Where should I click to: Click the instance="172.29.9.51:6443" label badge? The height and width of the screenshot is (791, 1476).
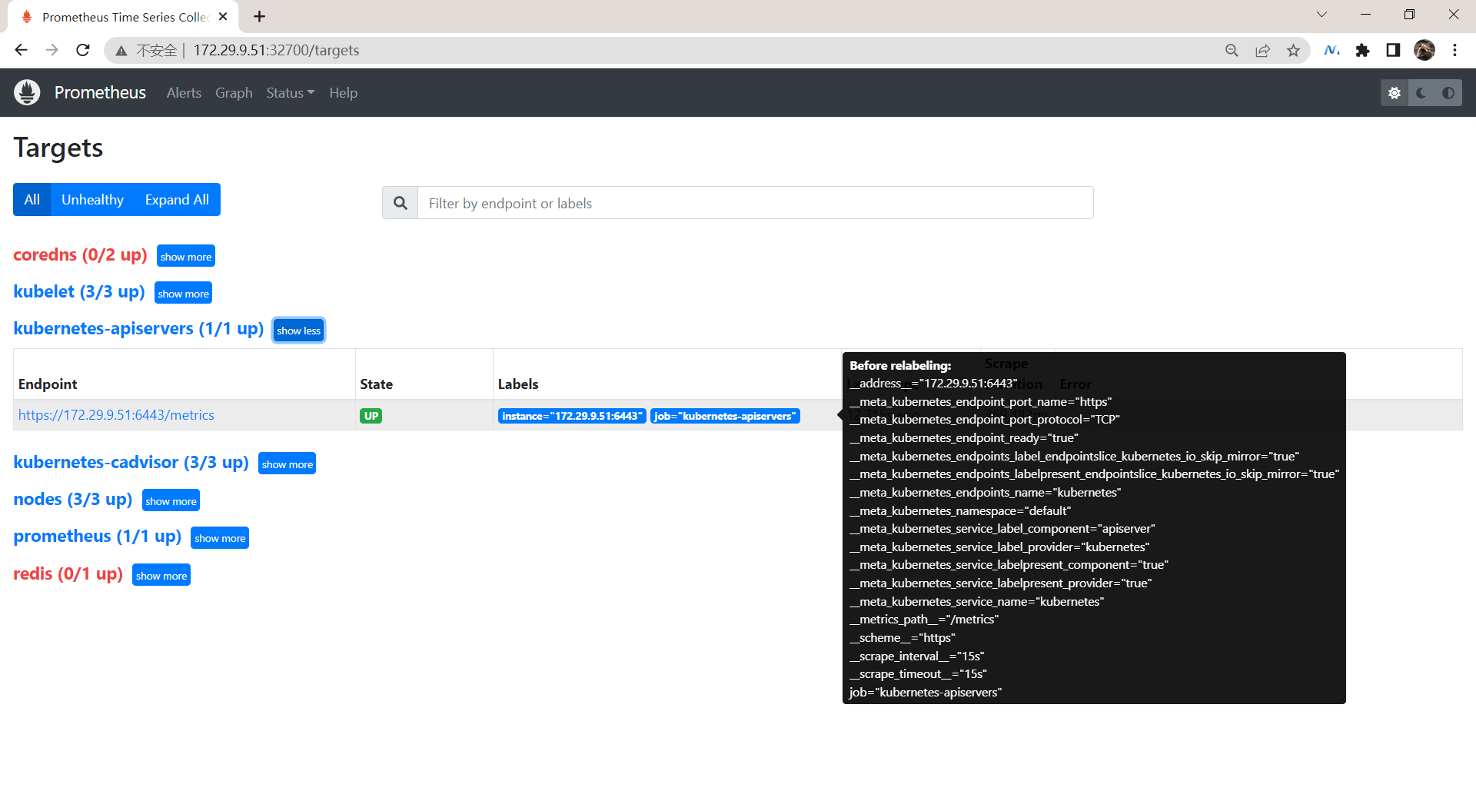tap(572, 416)
